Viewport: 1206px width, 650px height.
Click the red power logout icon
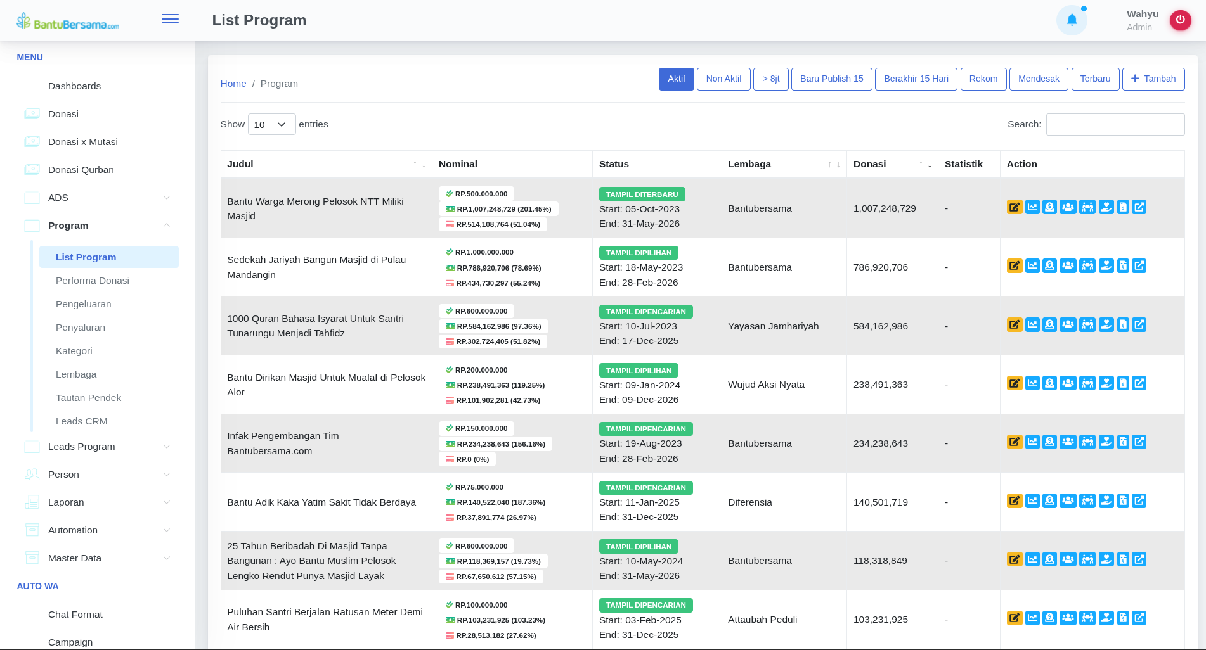pos(1180,20)
